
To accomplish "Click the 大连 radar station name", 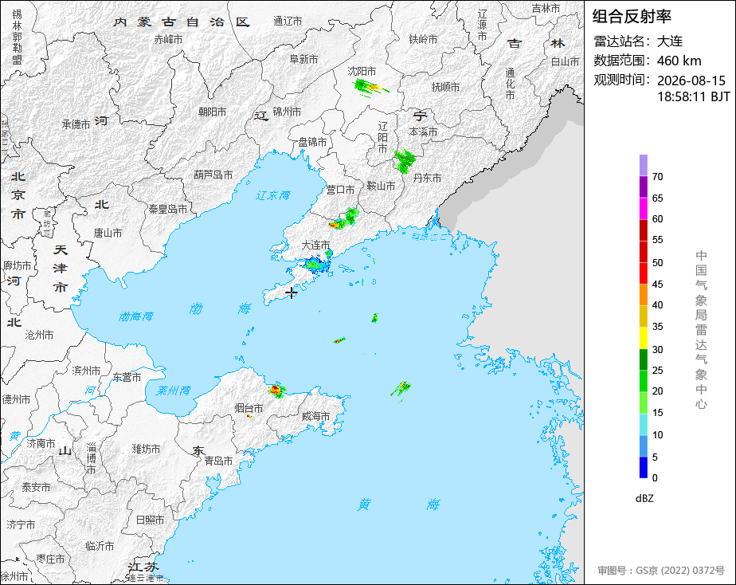I will coord(670,41).
